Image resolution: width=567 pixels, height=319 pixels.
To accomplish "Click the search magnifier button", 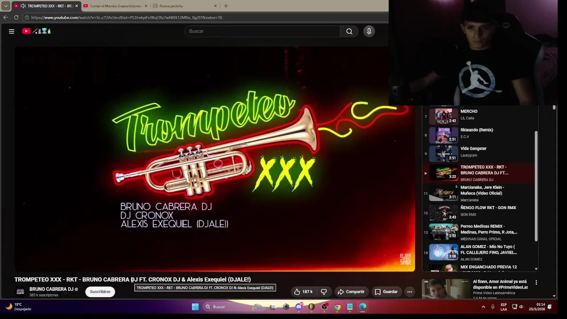I will tap(349, 31).
